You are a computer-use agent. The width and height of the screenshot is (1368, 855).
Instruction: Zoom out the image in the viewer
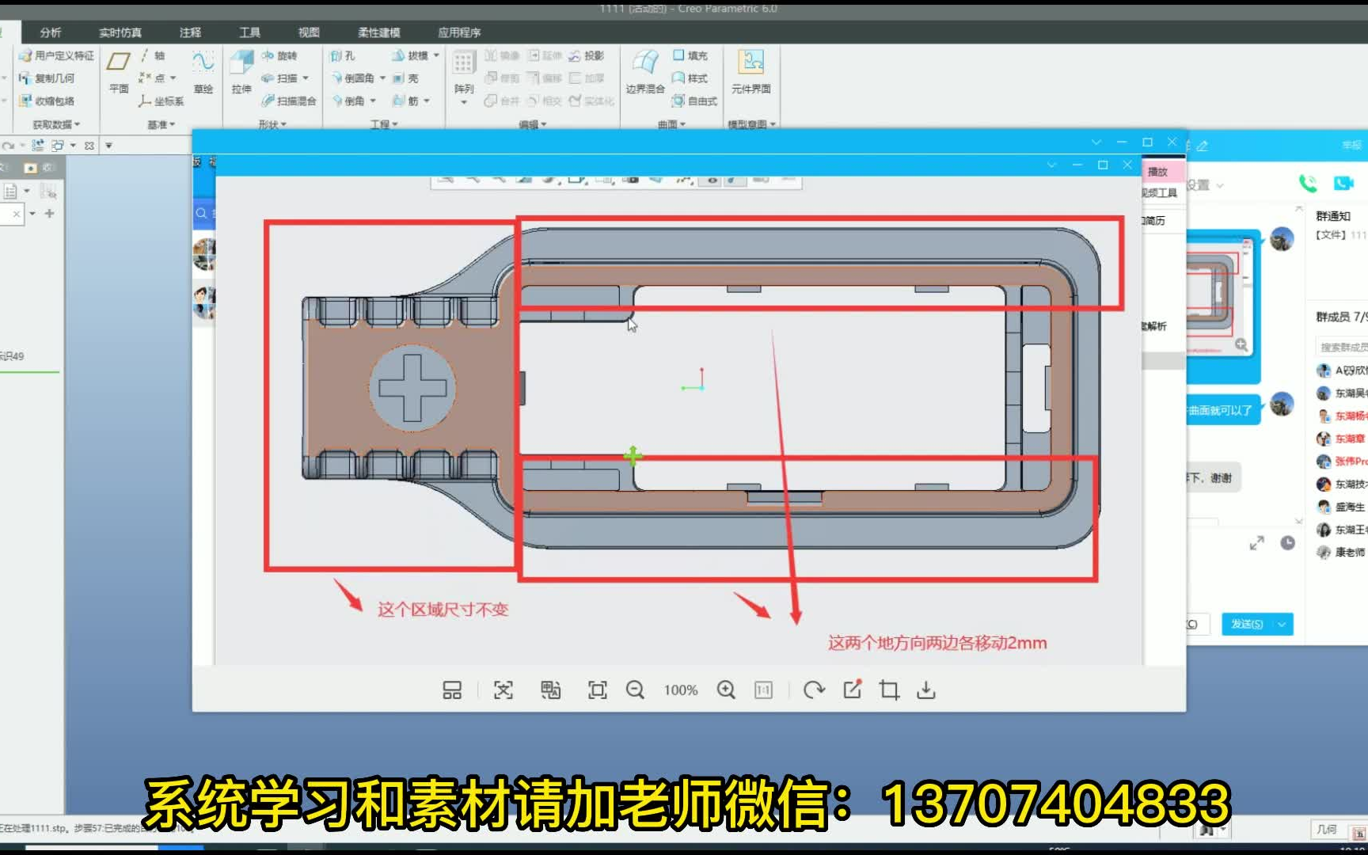tap(635, 690)
